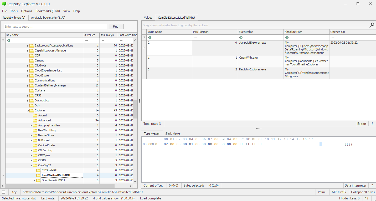Click the folder icon beside the Cortana key
This screenshot has width=376, height=201.
pyautogui.click(x=32, y=90)
